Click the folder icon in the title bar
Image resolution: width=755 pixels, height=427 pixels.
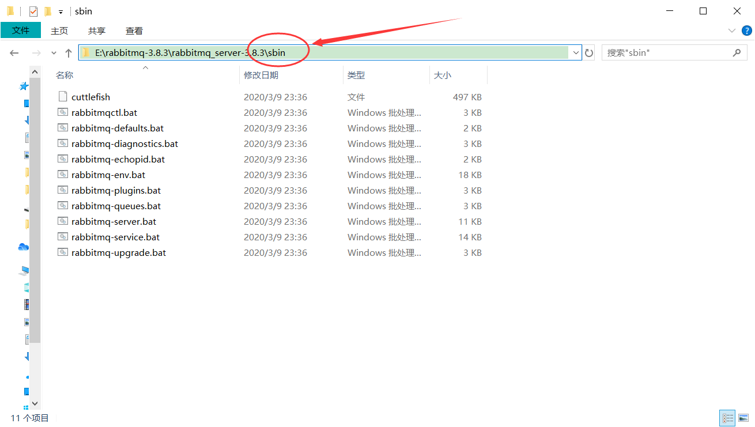click(10, 11)
